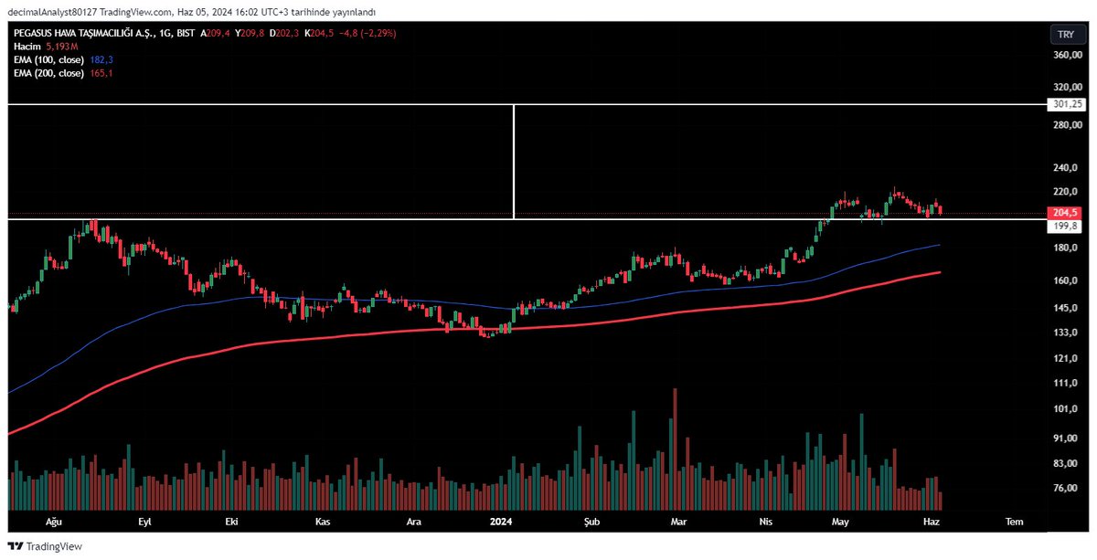Click the 240,00 price scale value
The width and height of the screenshot is (1097, 560).
point(1067,168)
